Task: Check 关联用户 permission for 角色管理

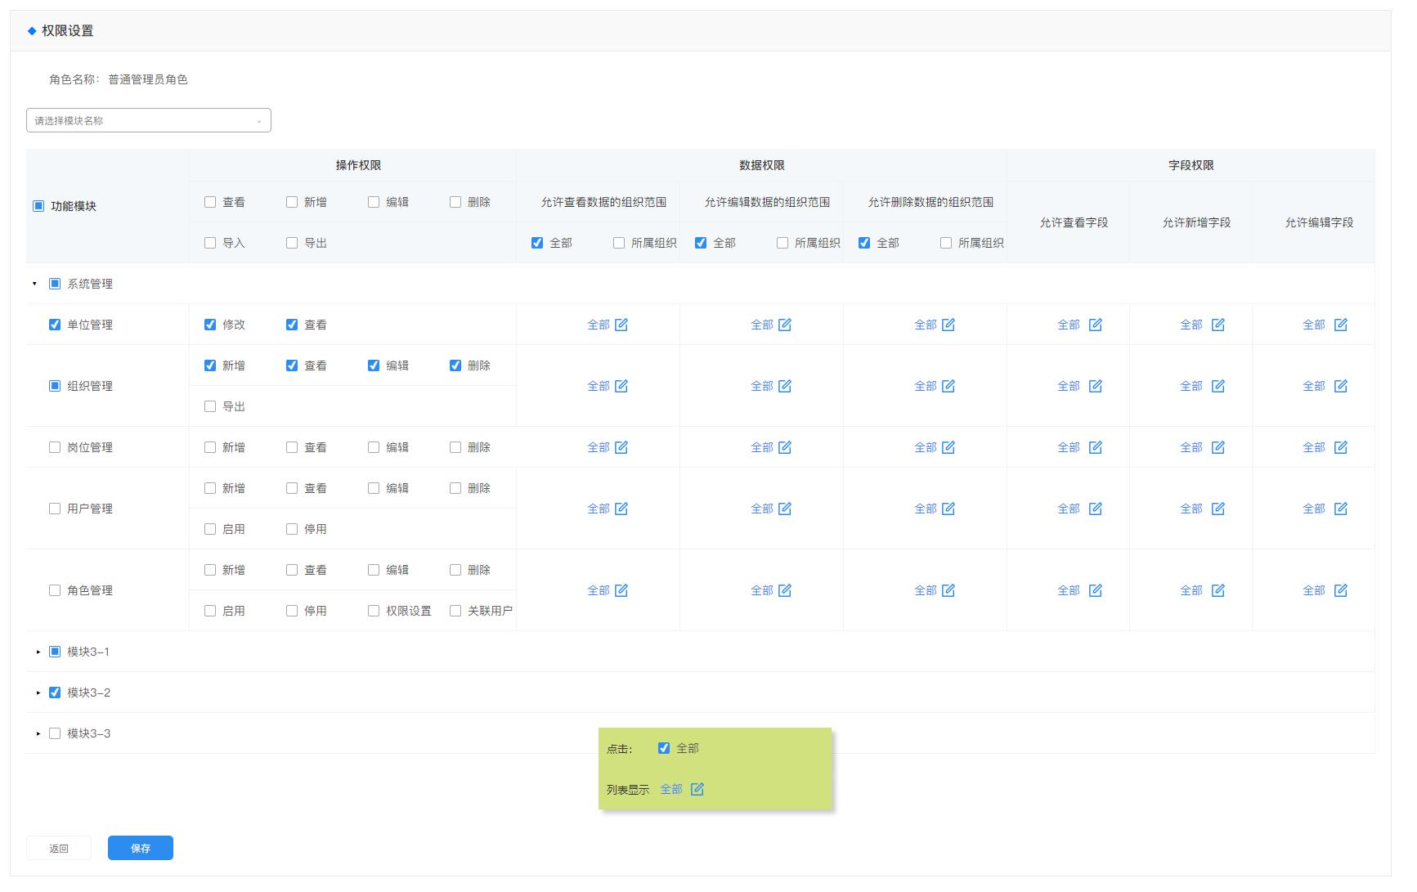Action: (x=455, y=611)
